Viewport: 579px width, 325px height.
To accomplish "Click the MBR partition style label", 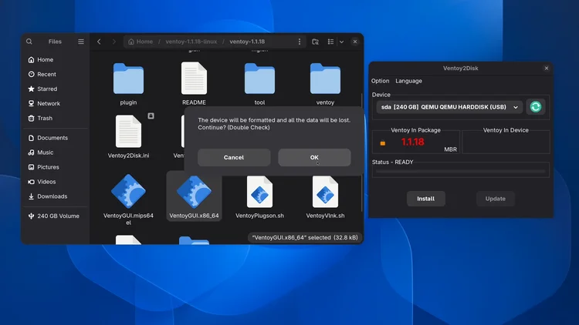I will pyautogui.click(x=450, y=149).
